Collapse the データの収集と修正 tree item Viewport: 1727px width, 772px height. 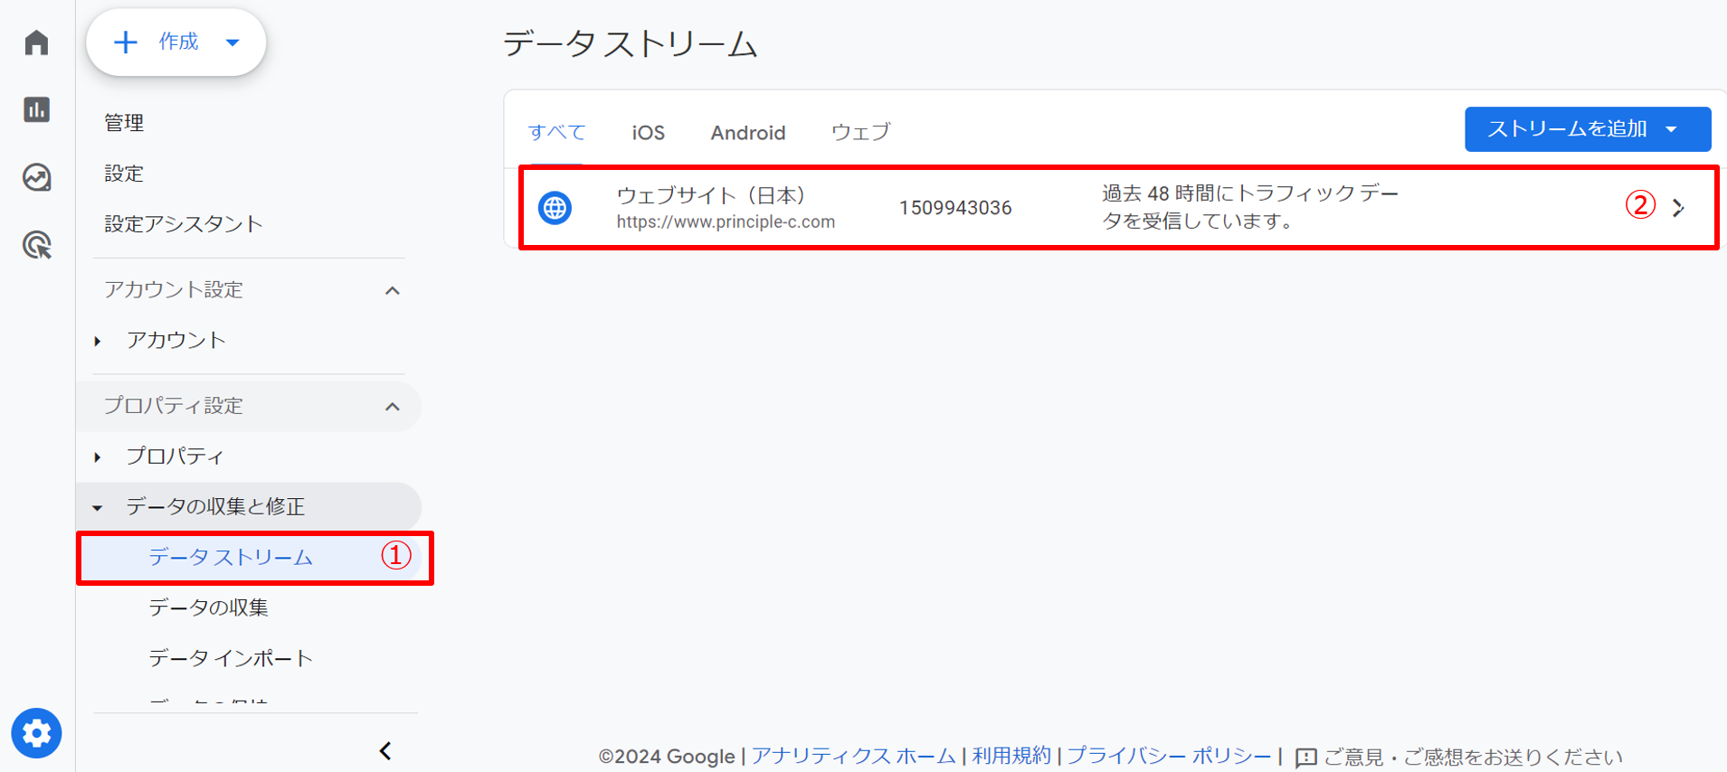click(x=98, y=507)
